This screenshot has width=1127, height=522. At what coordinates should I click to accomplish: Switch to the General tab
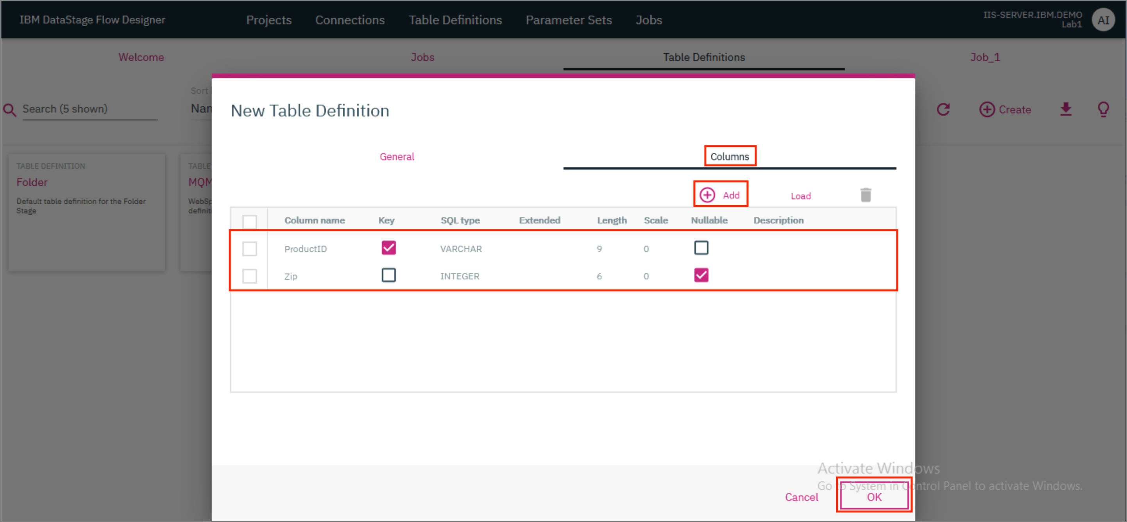[396, 156]
